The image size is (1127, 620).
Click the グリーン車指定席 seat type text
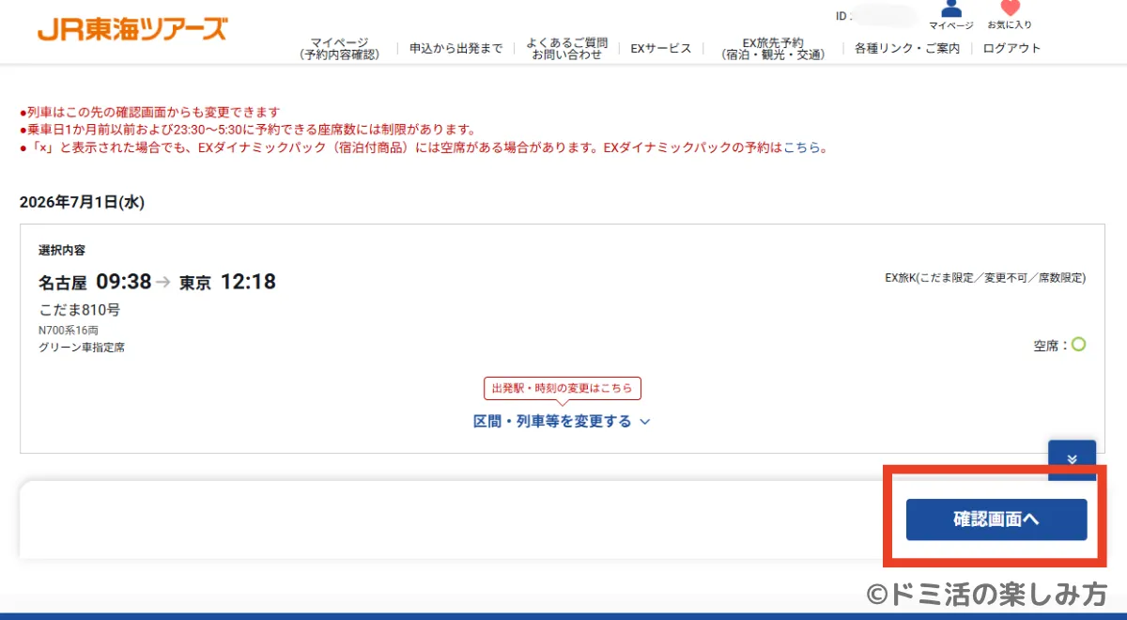pyautogui.click(x=82, y=347)
